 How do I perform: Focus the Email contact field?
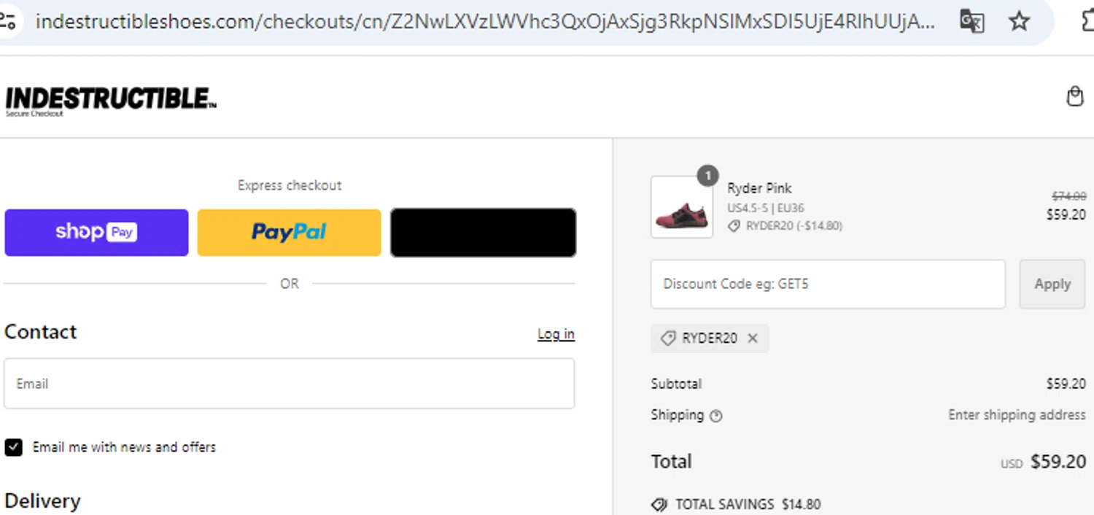pos(289,383)
